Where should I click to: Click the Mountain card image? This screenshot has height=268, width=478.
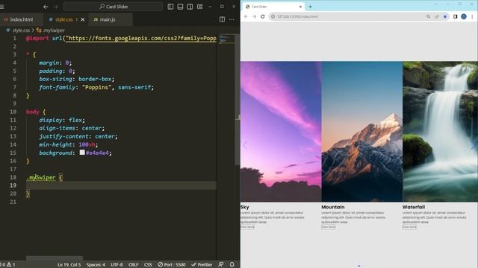pos(362,132)
